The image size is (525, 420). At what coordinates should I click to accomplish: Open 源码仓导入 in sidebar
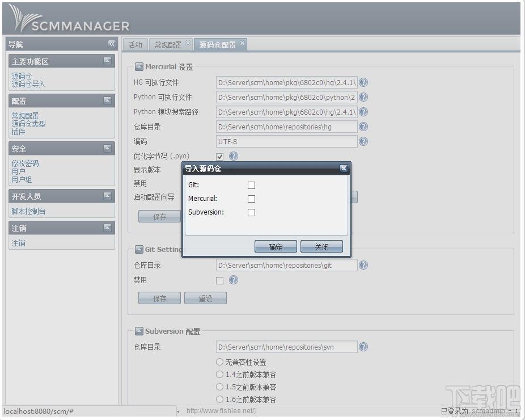click(28, 84)
